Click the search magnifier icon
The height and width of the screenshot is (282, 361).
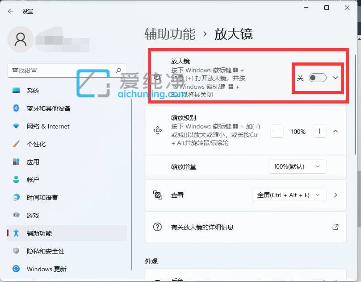point(118,70)
